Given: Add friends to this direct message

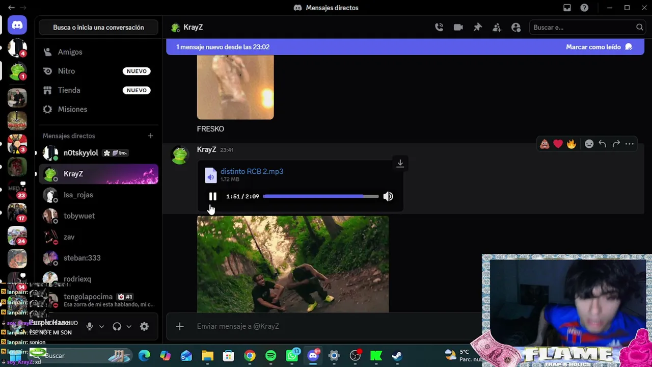Looking at the screenshot, I should point(497,28).
